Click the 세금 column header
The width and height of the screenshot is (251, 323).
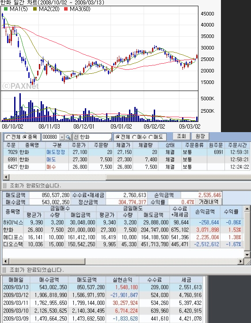coord(186,280)
